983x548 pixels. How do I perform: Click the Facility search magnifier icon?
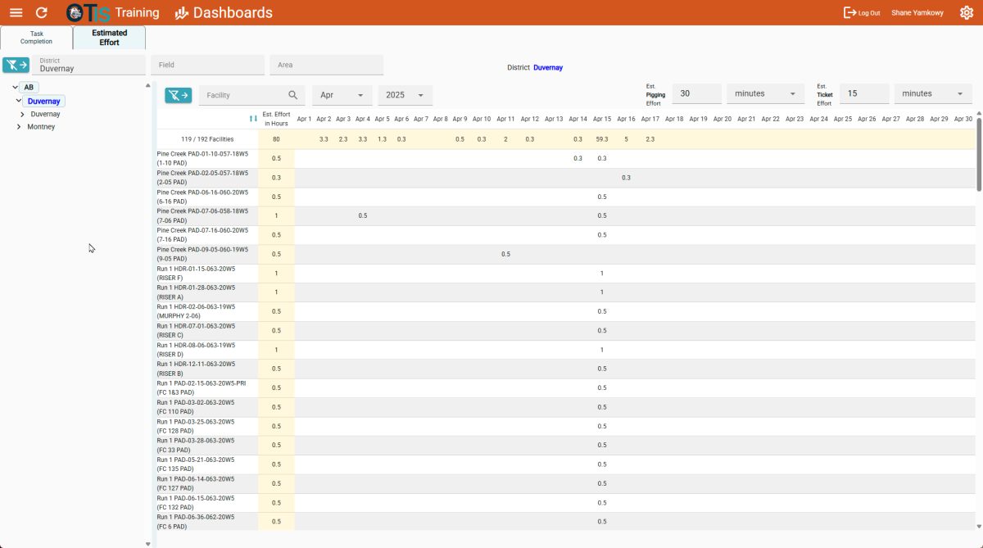pos(293,95)
